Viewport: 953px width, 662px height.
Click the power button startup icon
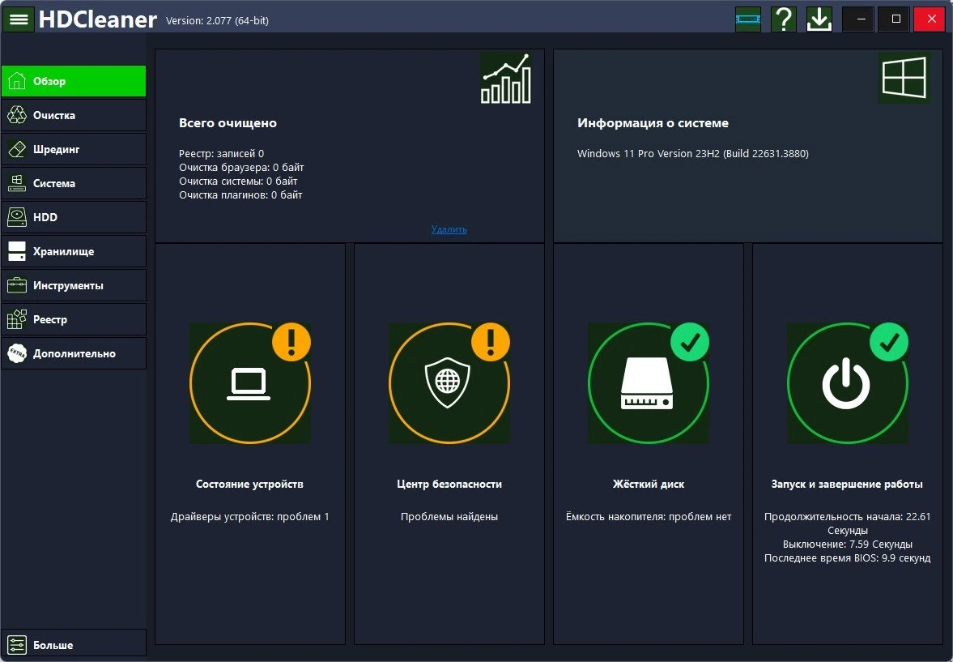(847, 382)
